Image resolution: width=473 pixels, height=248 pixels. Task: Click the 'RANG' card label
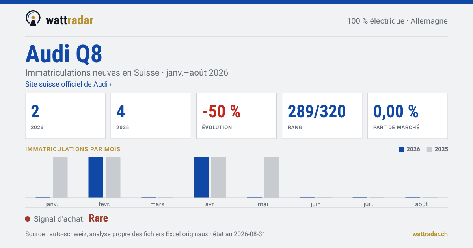coord(295,128)
